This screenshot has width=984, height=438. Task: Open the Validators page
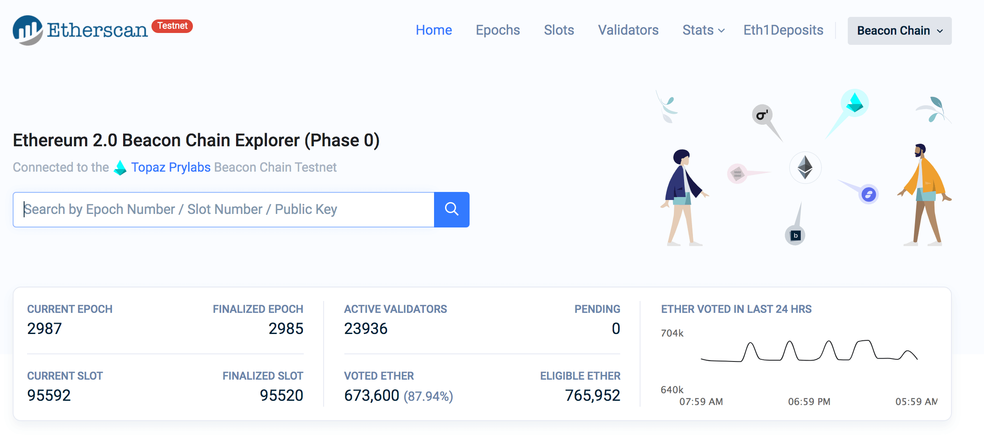pyautogui.click(x=628, y=30)
